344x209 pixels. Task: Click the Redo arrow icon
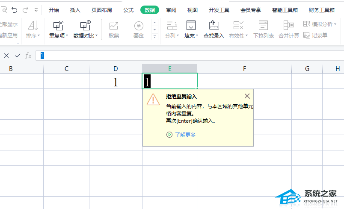click(25, 10)
